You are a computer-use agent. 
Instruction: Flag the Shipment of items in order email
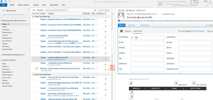click(x=106, y=21)
